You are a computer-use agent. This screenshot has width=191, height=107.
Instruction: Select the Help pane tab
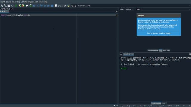[x=161, y=51]
